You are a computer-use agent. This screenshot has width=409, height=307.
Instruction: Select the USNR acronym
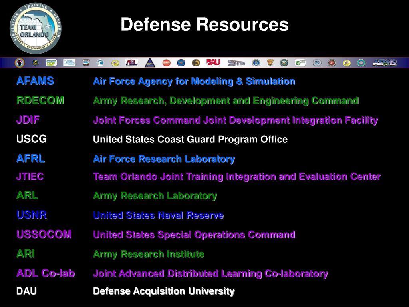point(31,215)
